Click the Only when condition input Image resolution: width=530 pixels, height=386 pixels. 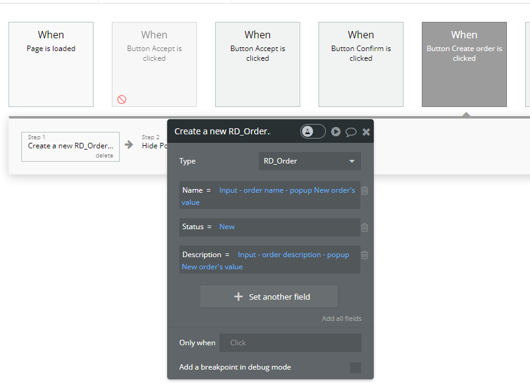tap(290, 343)
